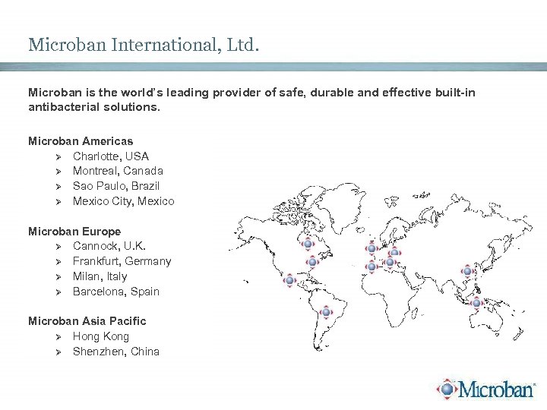Click the map marker over Canada
547x410 pixels.
(x=308, y=244)
